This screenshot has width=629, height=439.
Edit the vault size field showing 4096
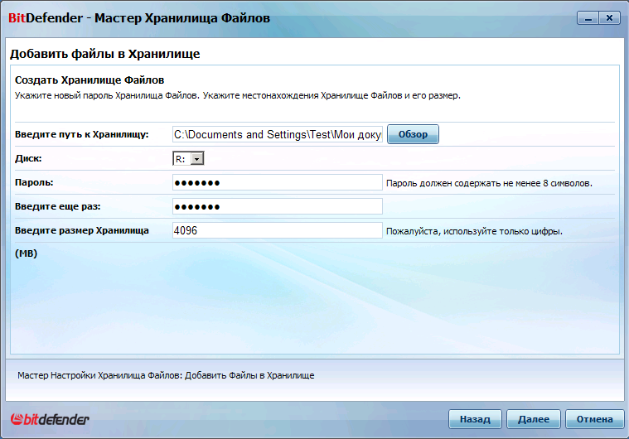[277, 230]
